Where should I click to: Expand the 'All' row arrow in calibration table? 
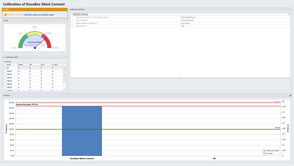coord(5,68)
